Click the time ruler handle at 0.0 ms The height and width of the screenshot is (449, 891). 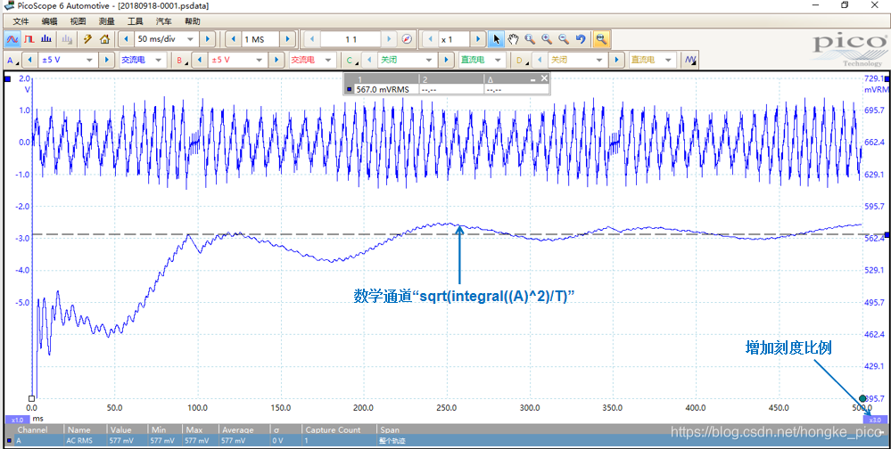[32, 398]
